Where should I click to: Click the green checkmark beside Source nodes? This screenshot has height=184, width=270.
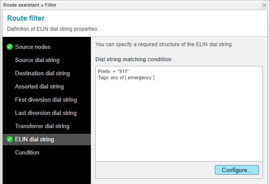pos(9,47)
